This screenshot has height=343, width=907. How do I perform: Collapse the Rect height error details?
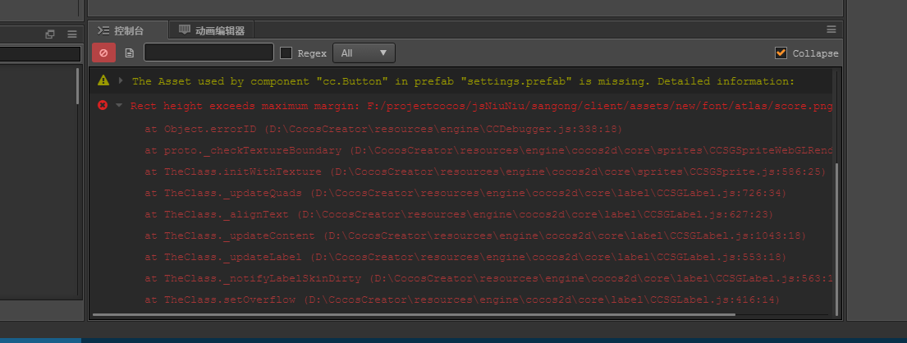(119, 106)
